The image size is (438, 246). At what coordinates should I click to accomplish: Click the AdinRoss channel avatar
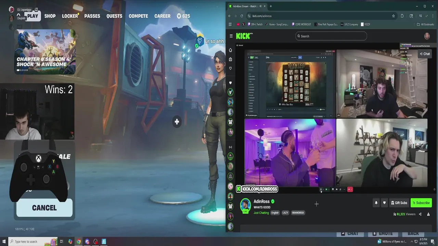pyautogui.click(x=245, y=205)
